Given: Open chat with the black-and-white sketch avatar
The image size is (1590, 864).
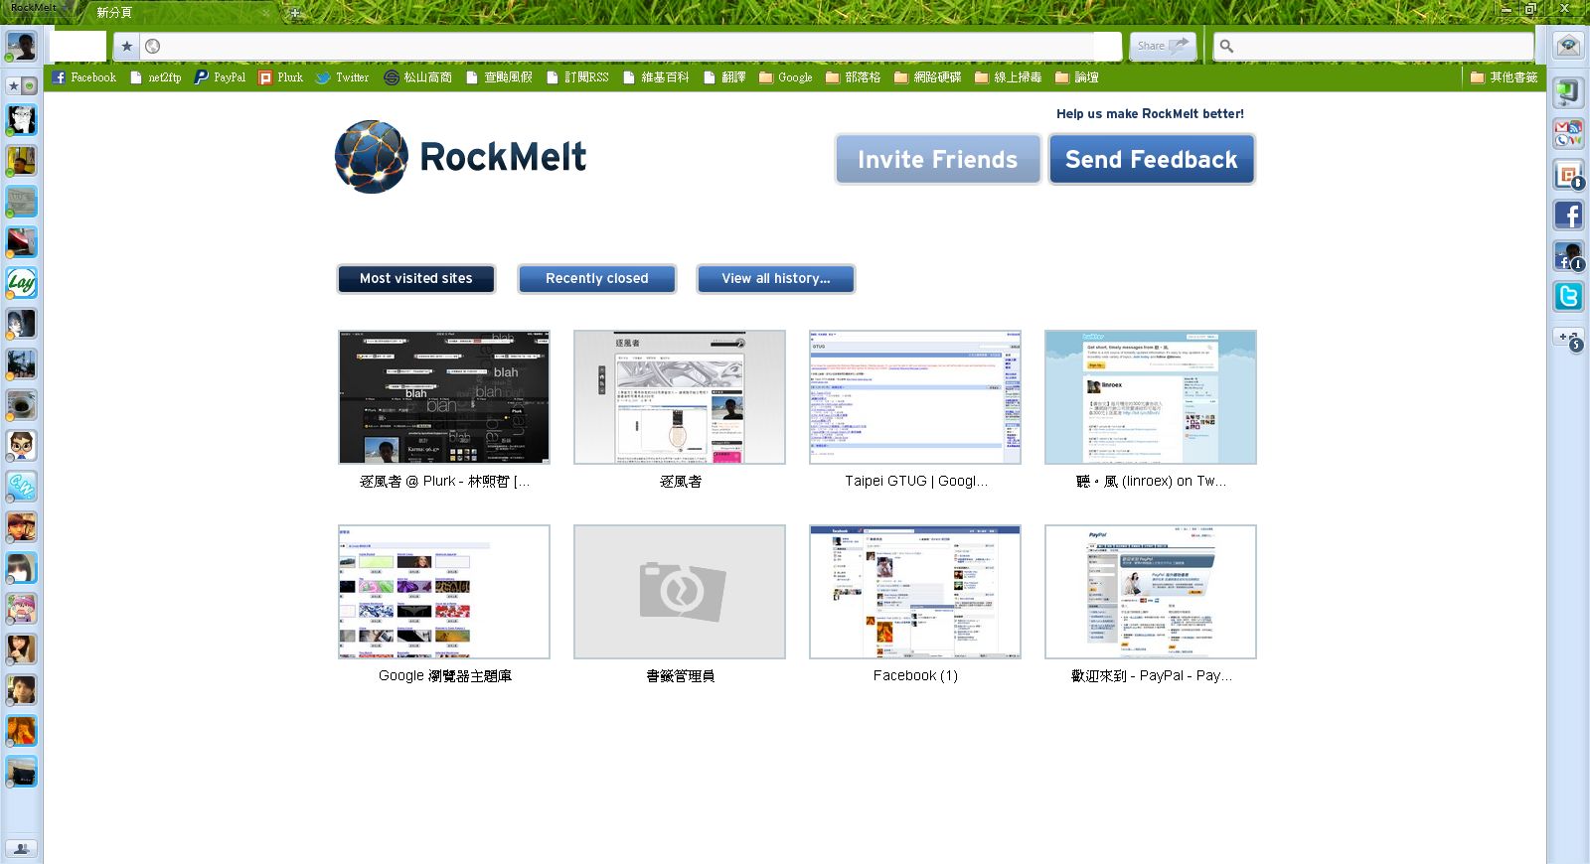Looking at the screenshot, I should [x=21, y=120].
